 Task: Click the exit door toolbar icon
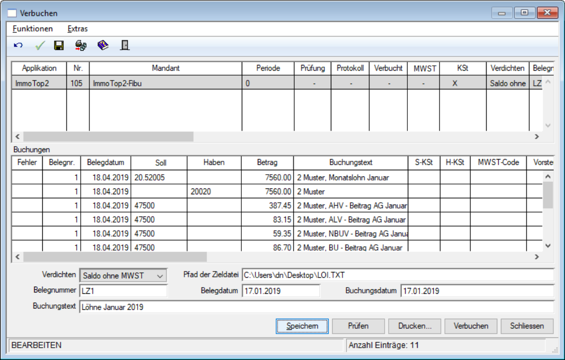tap(125, 45)
